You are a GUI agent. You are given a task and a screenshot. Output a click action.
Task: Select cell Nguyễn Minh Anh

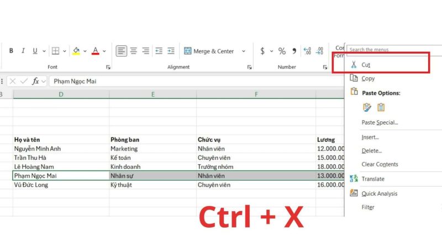[61, 148]
